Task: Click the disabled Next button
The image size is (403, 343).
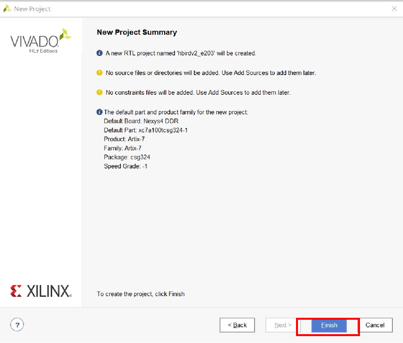Action: tap(283, 325)
